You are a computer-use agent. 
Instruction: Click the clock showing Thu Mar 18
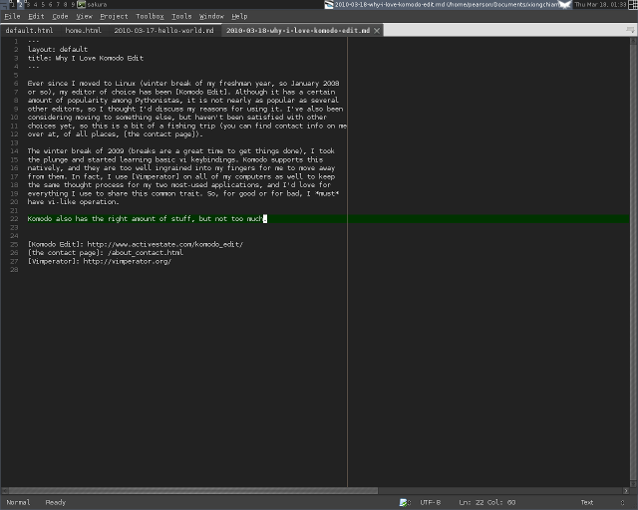click(x=600, y=4)
